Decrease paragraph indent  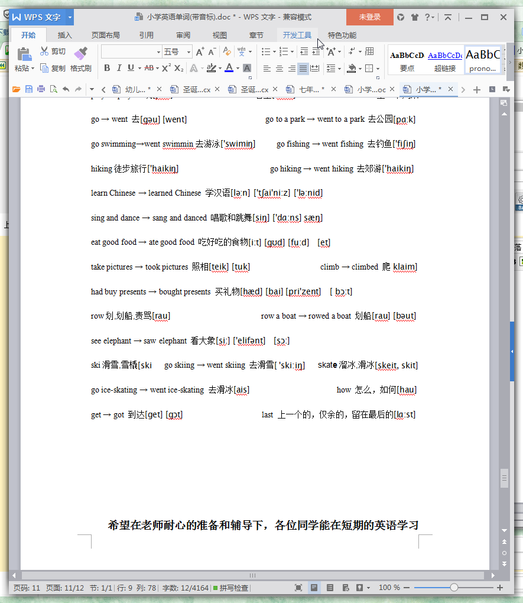point(304,51)
